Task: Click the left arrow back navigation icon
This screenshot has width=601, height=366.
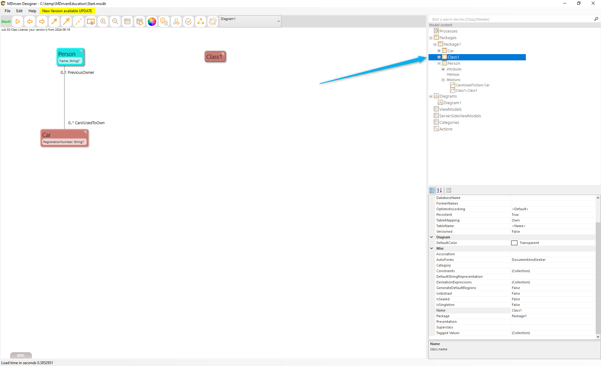Action: pos(30,22)
